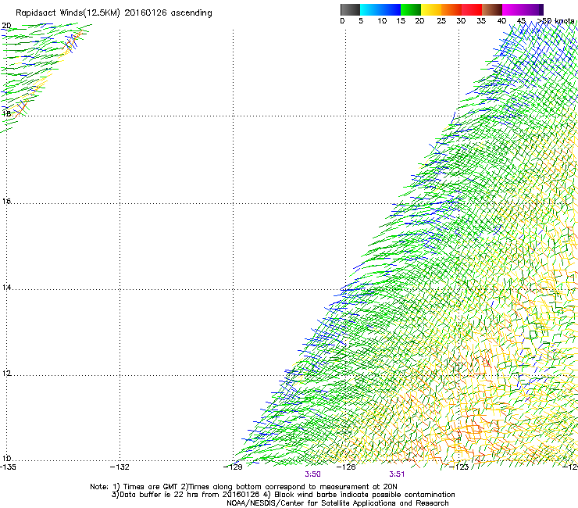Click the purple 3:50 time stamp
The height and width of the screenshot is (508, 578).
(312, 474)
